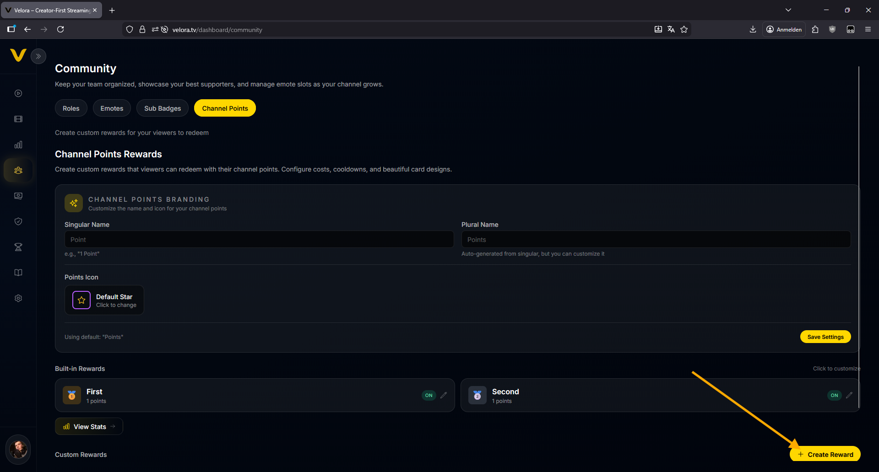Open the film strip sidebar icon
Viewport: 879px width, 472px height.
point(18,119)
